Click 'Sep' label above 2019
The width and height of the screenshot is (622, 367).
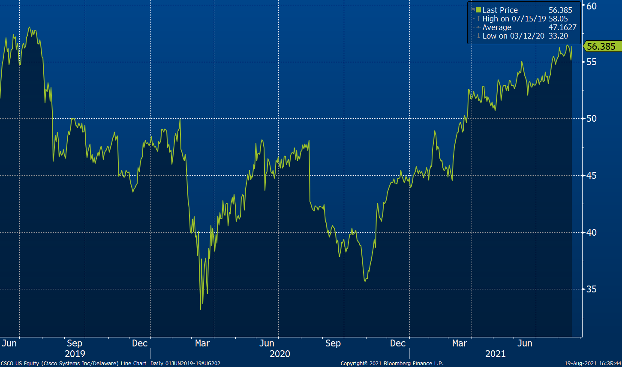point(75,343)
